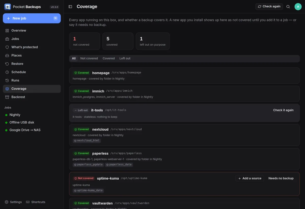Open the Google Drive → NAS job
This screenshot has height=209, width=305.
(x=32, y=130)
